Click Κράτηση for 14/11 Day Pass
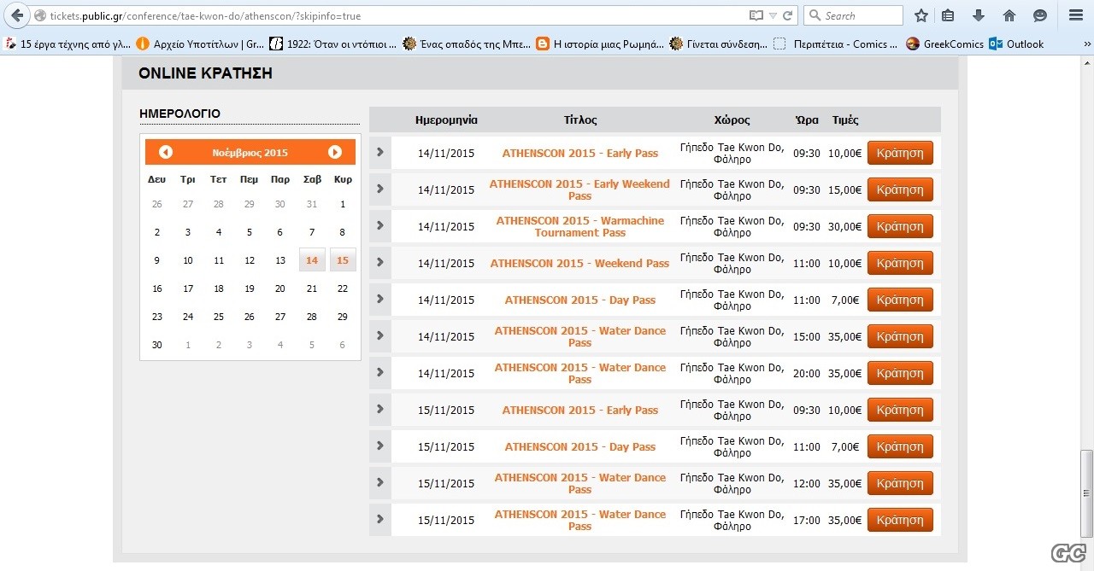The width and height of the screenshot is (1094, 571). pyautogui.click(x=900, y=300)
